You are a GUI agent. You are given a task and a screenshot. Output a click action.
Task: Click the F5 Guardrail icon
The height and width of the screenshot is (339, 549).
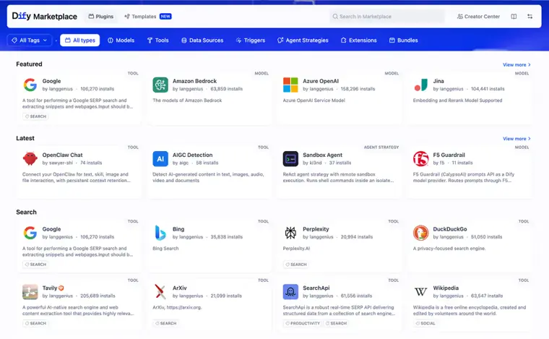[421, 158]
